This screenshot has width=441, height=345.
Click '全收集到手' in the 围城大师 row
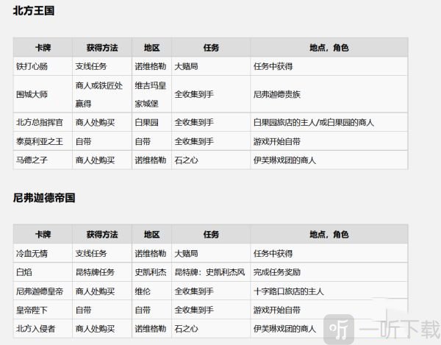click(194, 94)
